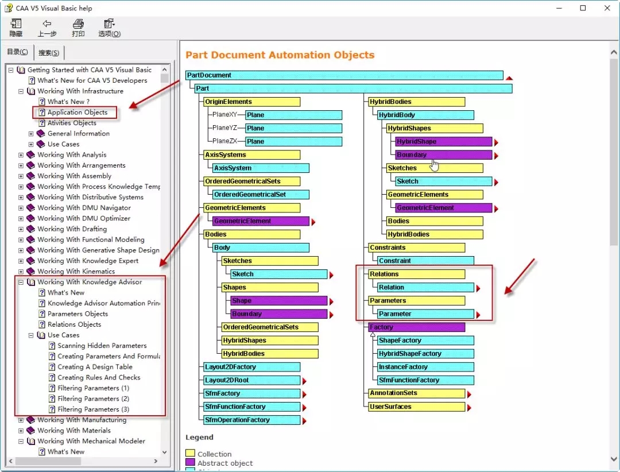Open the OriginElements collection link
The image size is (620, 472).
pos(251,102)
